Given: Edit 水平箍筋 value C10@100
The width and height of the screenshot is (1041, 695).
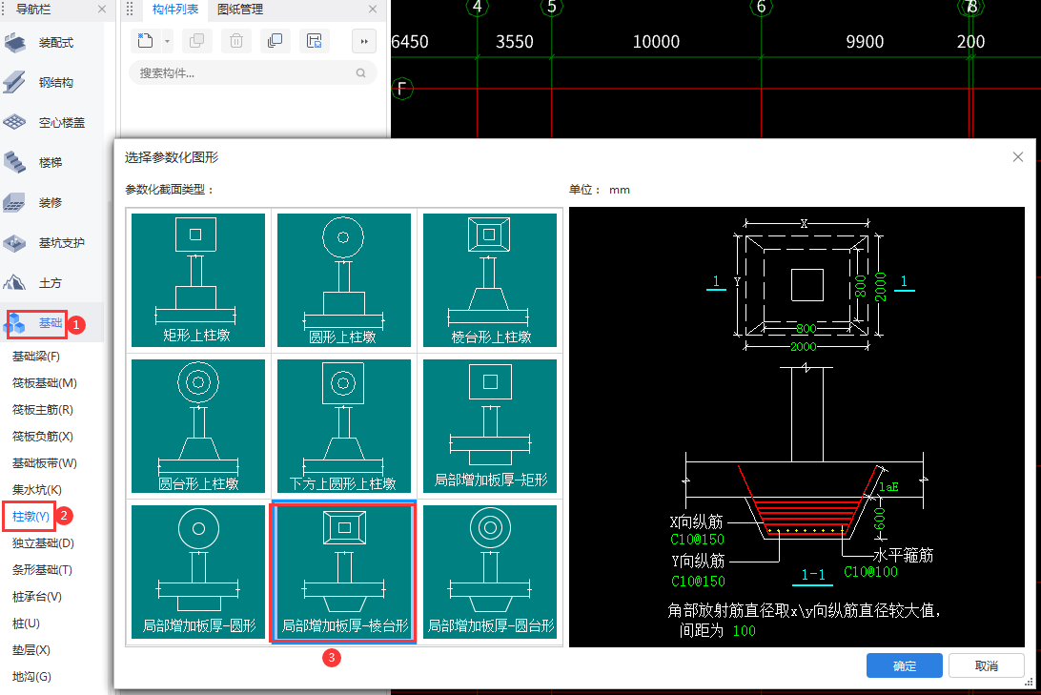Looking at the screenshot, I should click(x=870, y=571).
